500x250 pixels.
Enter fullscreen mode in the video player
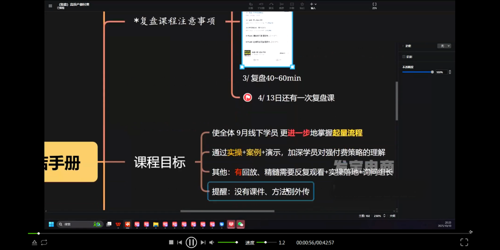pyautogui.click(x=464, y=243)
